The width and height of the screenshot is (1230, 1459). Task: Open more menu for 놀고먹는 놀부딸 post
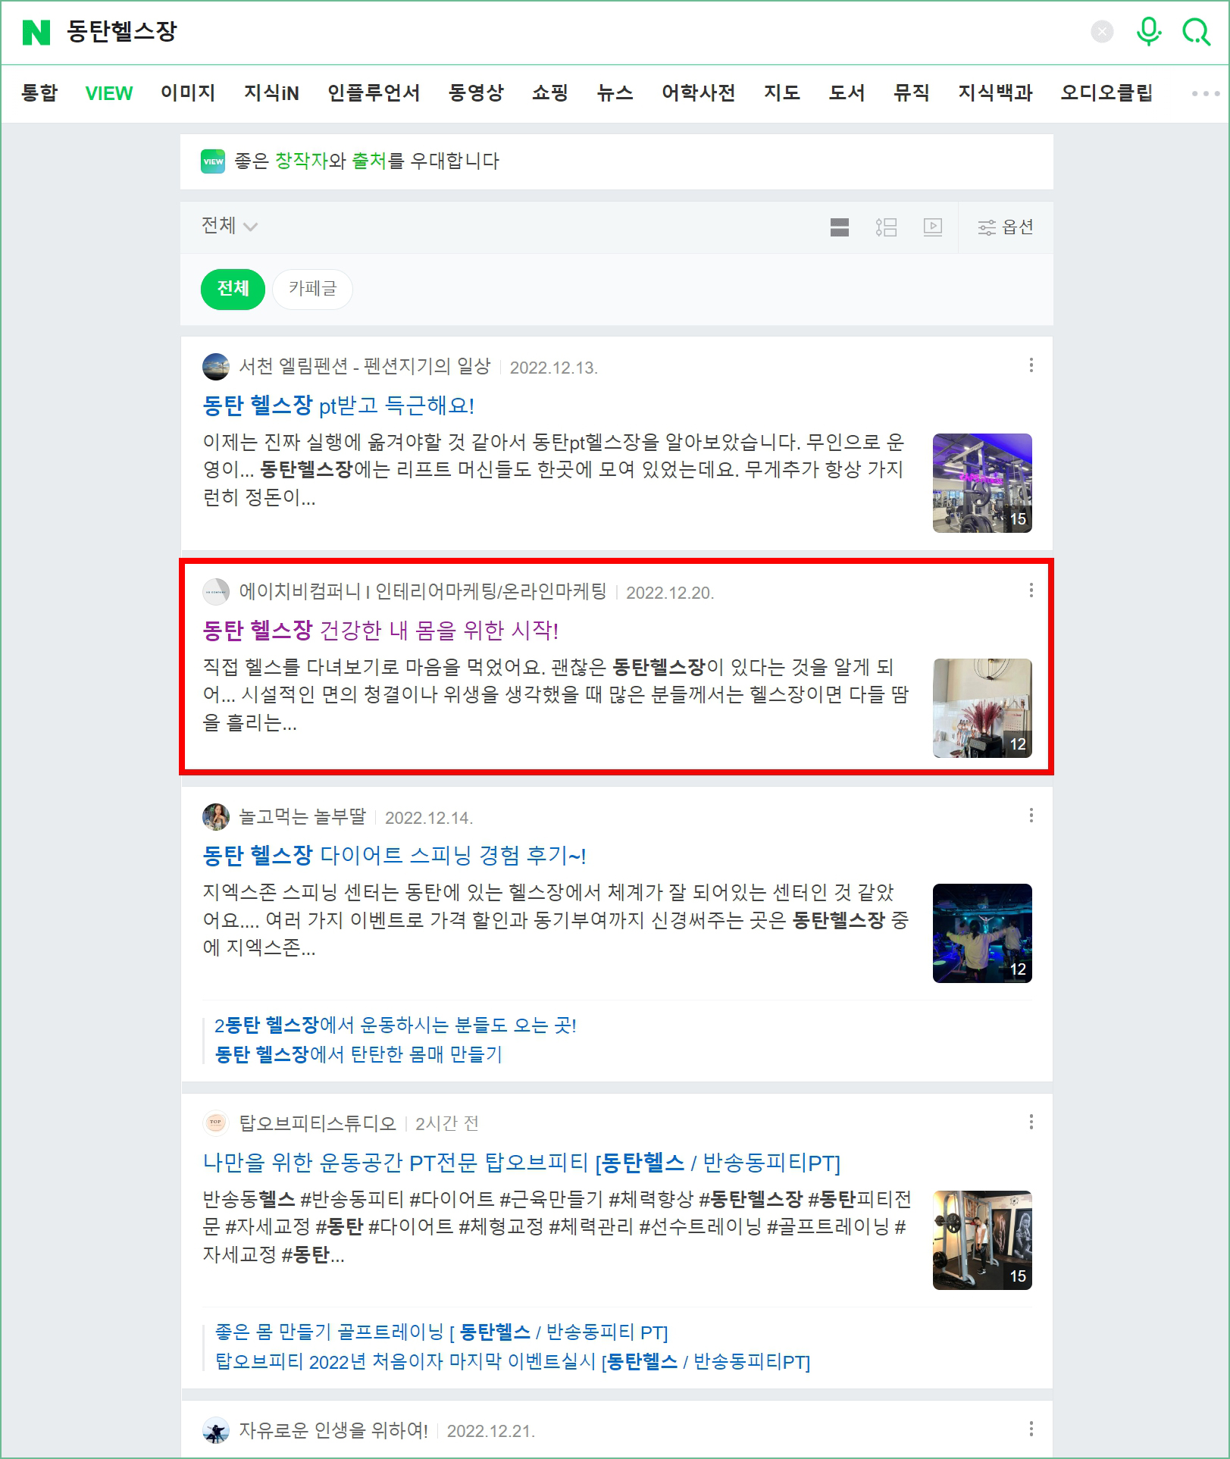pos(1031,816)
